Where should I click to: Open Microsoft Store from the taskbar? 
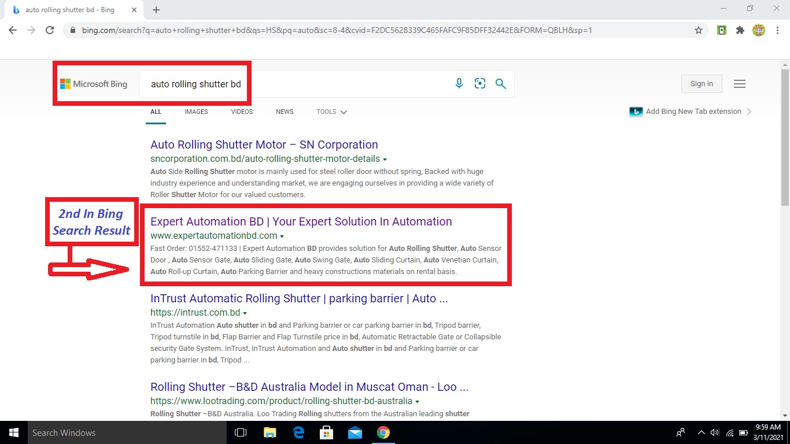(x=327, y=432)
